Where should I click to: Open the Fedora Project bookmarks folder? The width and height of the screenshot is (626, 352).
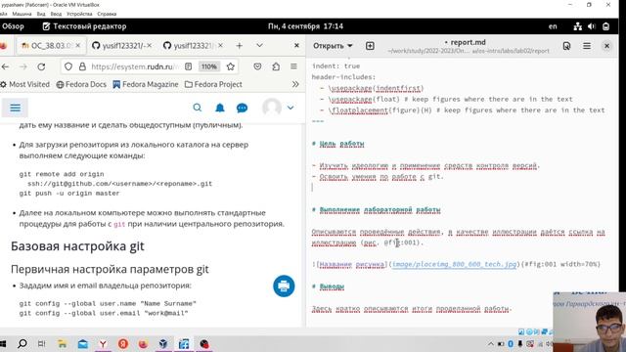click(x=213, y=84)
